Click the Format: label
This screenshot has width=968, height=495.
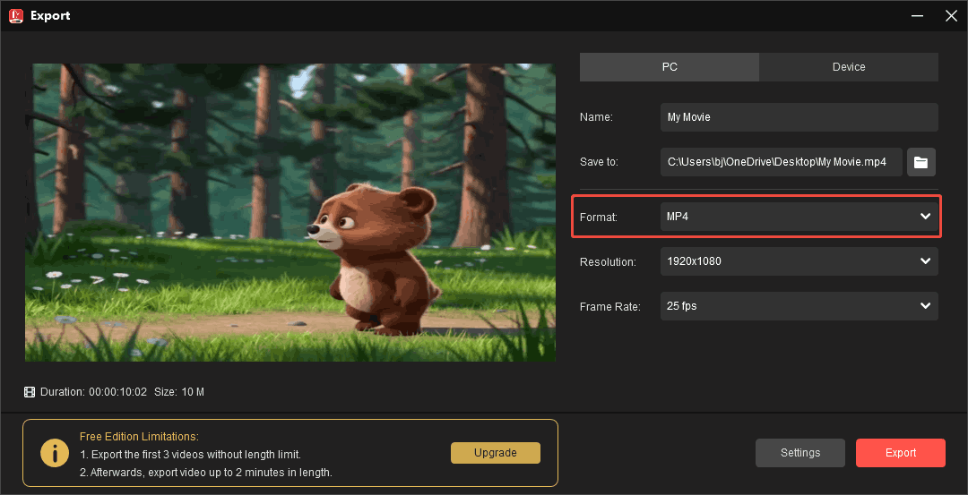click(598, 217)
